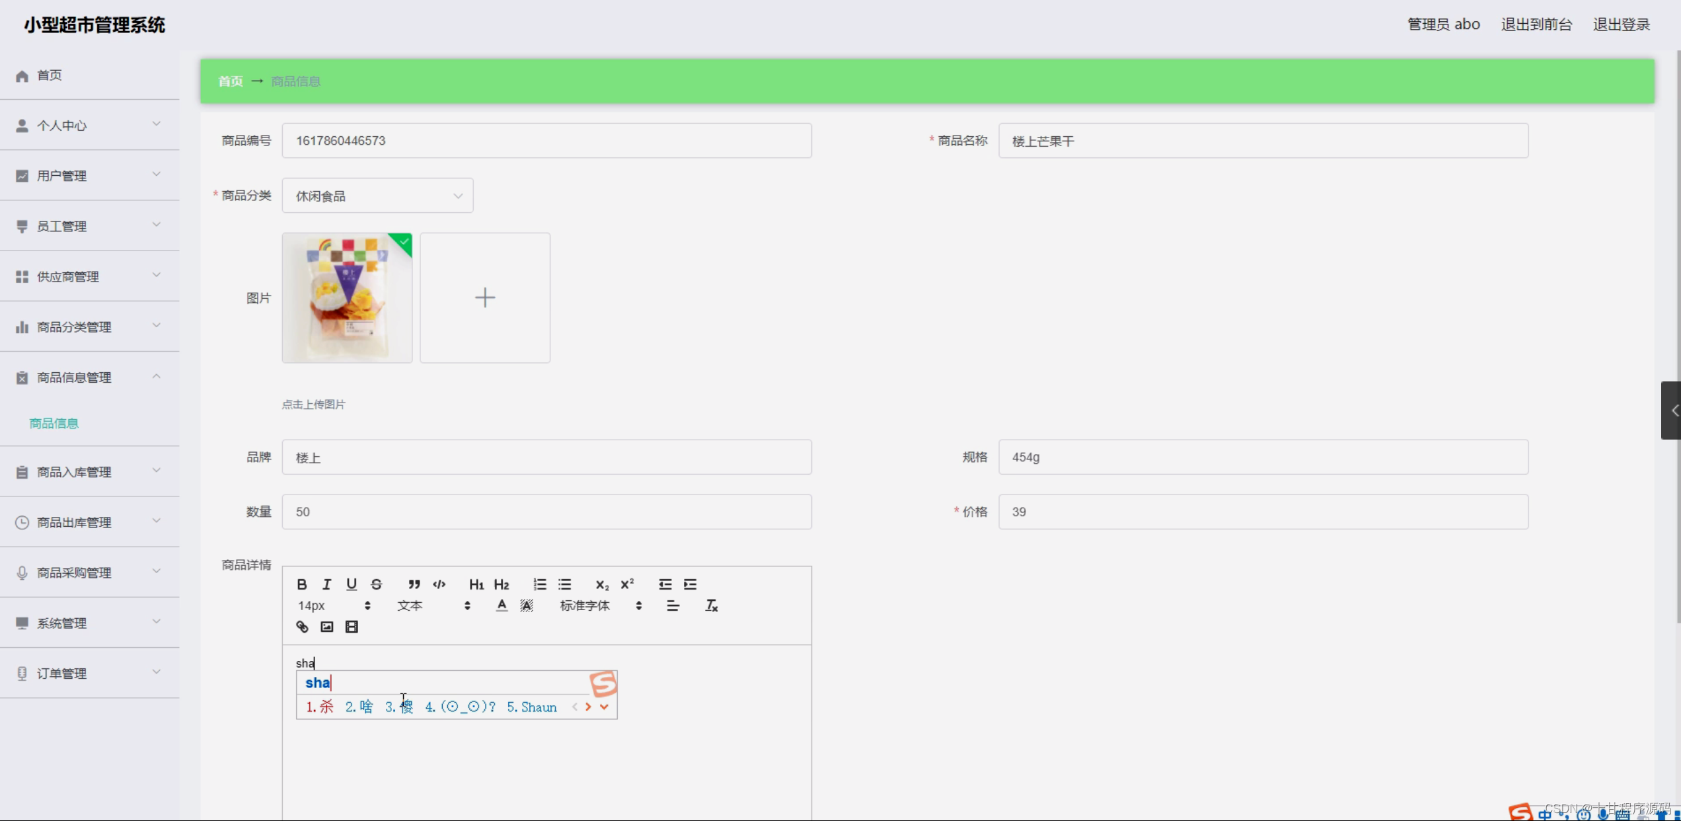The width and height of the screenshot is (1681, 821).
Task: Open the 商品信息 submenu item
Action: [x=54, y=423]
